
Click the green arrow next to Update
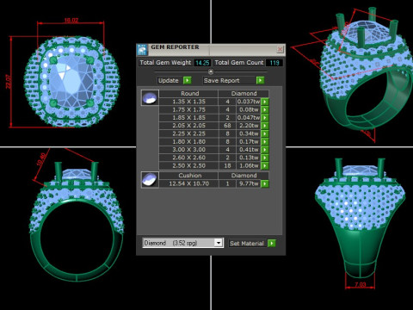pos(188,80)
